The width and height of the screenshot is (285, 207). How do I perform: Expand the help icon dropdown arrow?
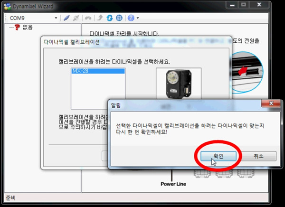pos(137,18)
